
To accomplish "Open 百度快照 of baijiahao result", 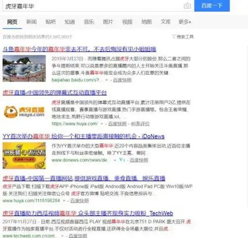I will pyautogui.click(x=122, y=80).
